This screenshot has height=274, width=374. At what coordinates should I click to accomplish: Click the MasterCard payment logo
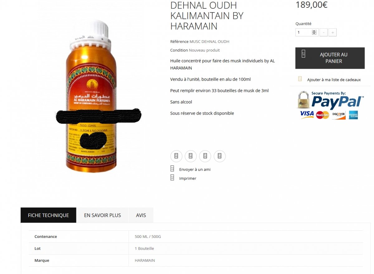323,115
